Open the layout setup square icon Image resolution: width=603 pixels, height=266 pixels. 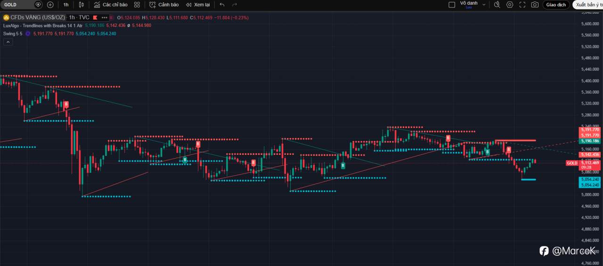pyautogui.click(x=452, y=5)
